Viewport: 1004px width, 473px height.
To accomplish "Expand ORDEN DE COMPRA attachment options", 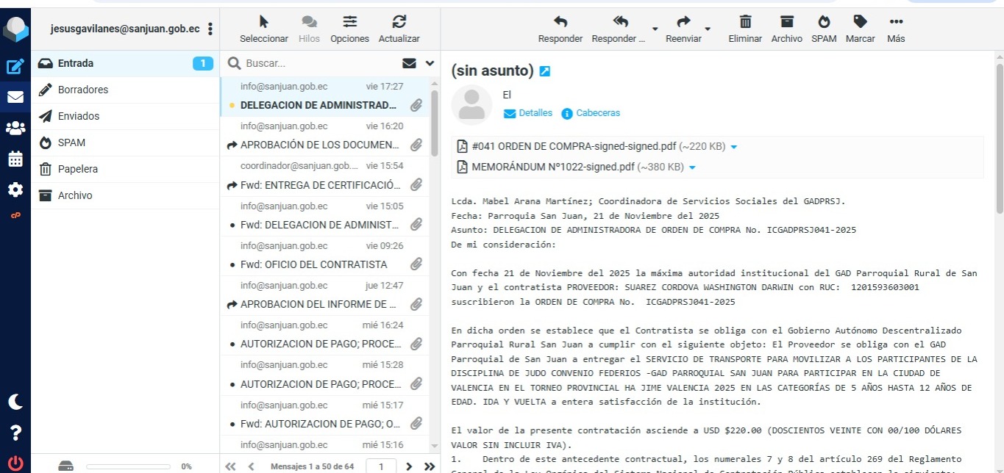I will [x=733, y=148].
